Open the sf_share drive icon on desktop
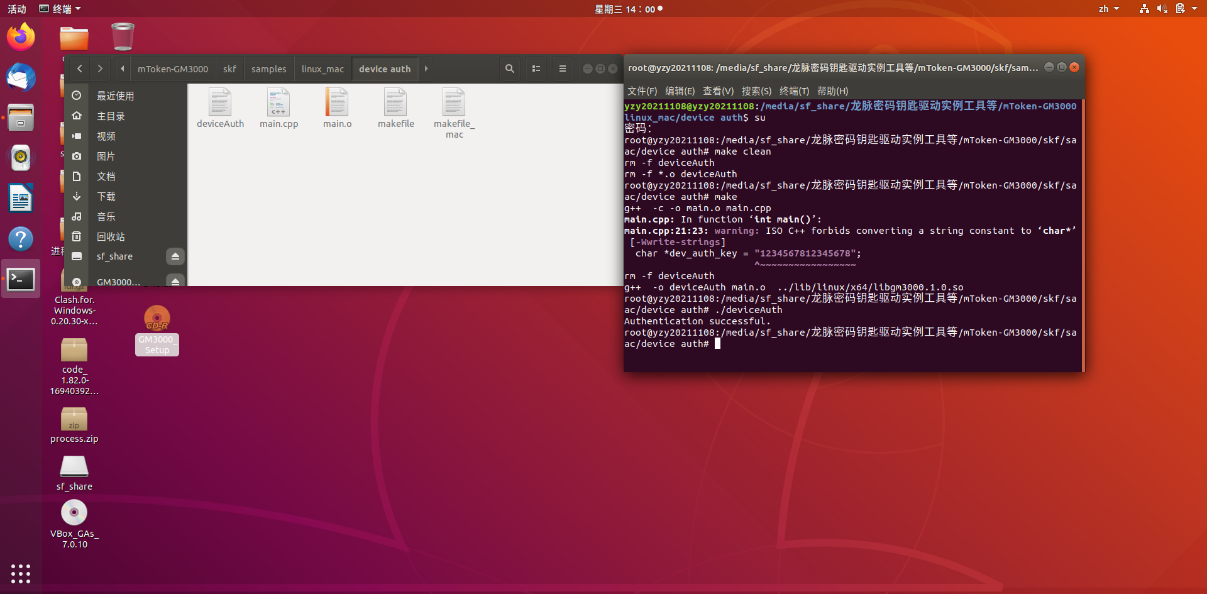The height and width of the screenshot is (594, 1207). [74, 473]
